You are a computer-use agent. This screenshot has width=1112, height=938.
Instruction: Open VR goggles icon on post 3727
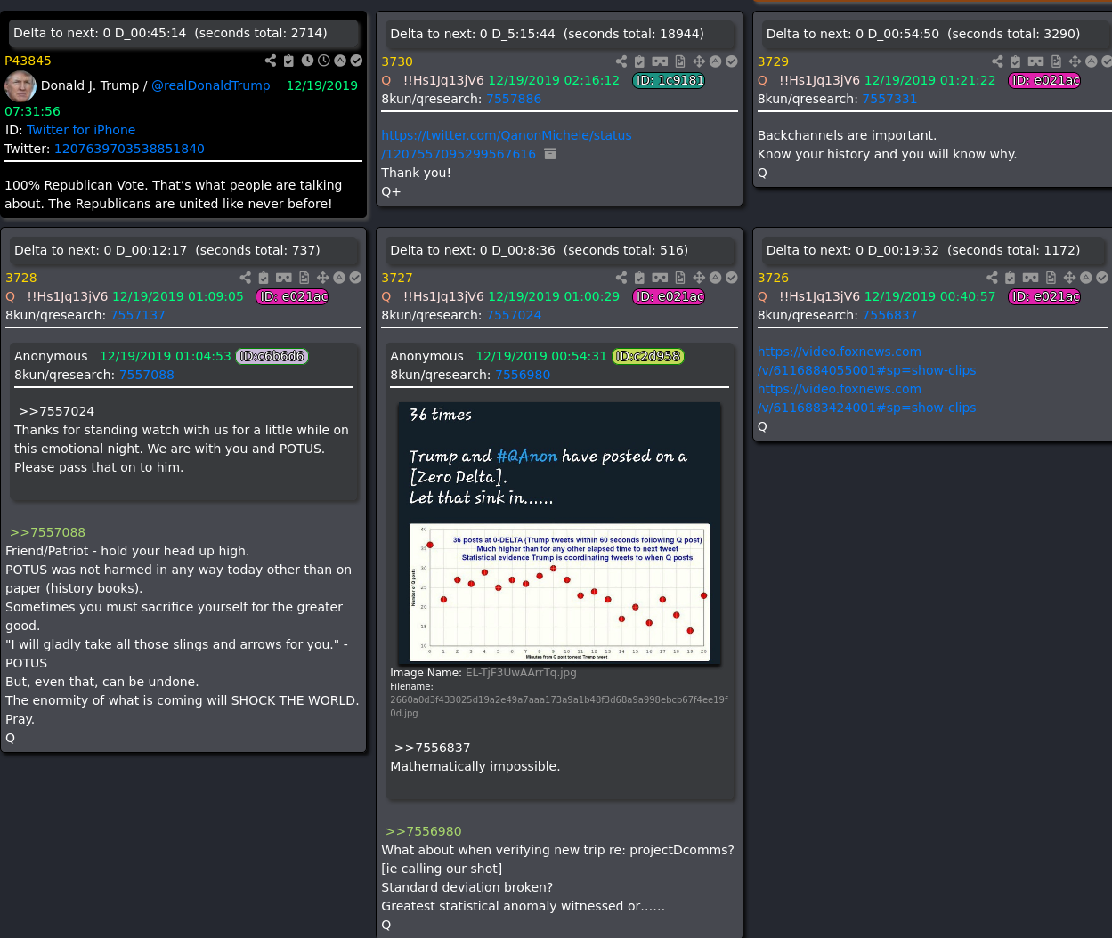660,278
